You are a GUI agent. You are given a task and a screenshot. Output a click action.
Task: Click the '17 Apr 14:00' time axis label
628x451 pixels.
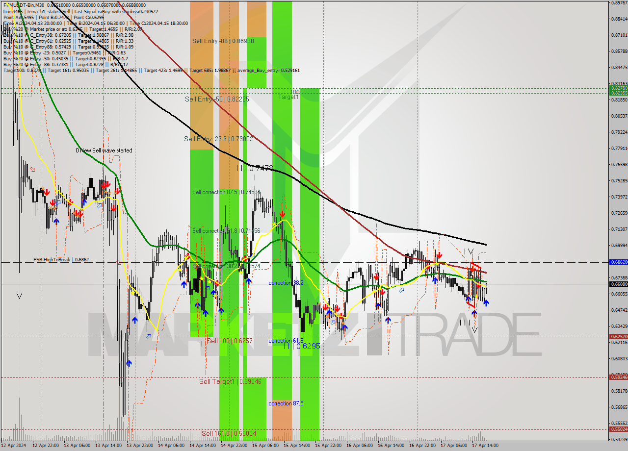(485, 446)
